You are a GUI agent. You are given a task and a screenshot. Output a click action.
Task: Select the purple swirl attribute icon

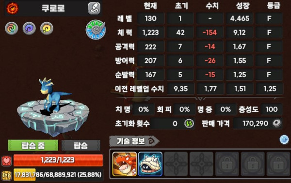29,29
